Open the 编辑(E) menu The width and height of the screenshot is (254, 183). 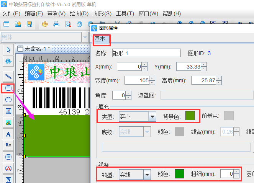(34, 14)
